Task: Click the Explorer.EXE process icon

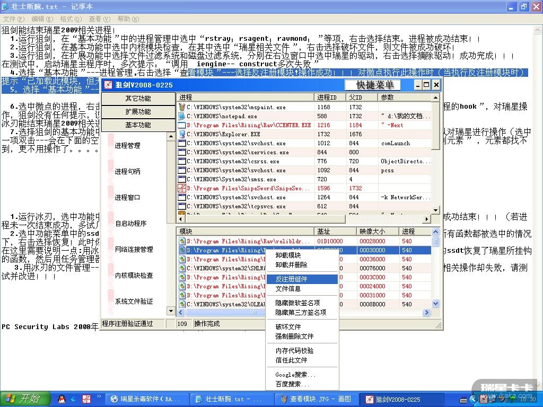Action: click(182, 134)
